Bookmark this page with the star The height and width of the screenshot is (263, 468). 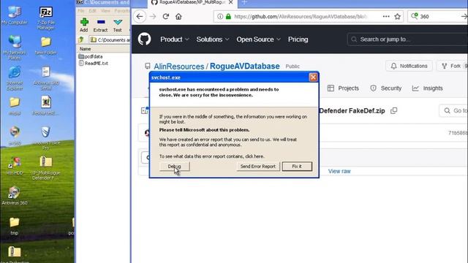(397, 16)
